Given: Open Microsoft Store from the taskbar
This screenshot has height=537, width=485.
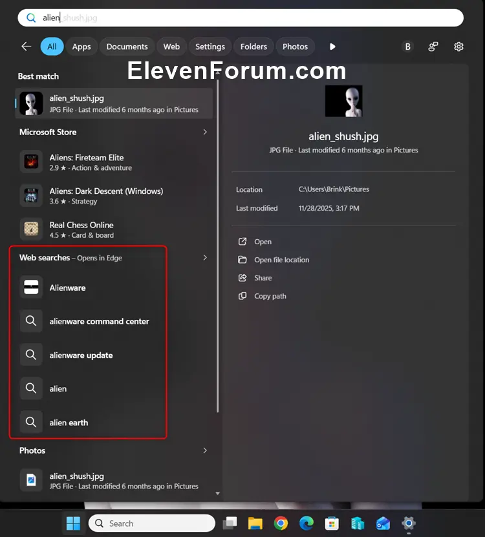Looking at the screenshot, I should pyautogui.click(x=332, y=523).
